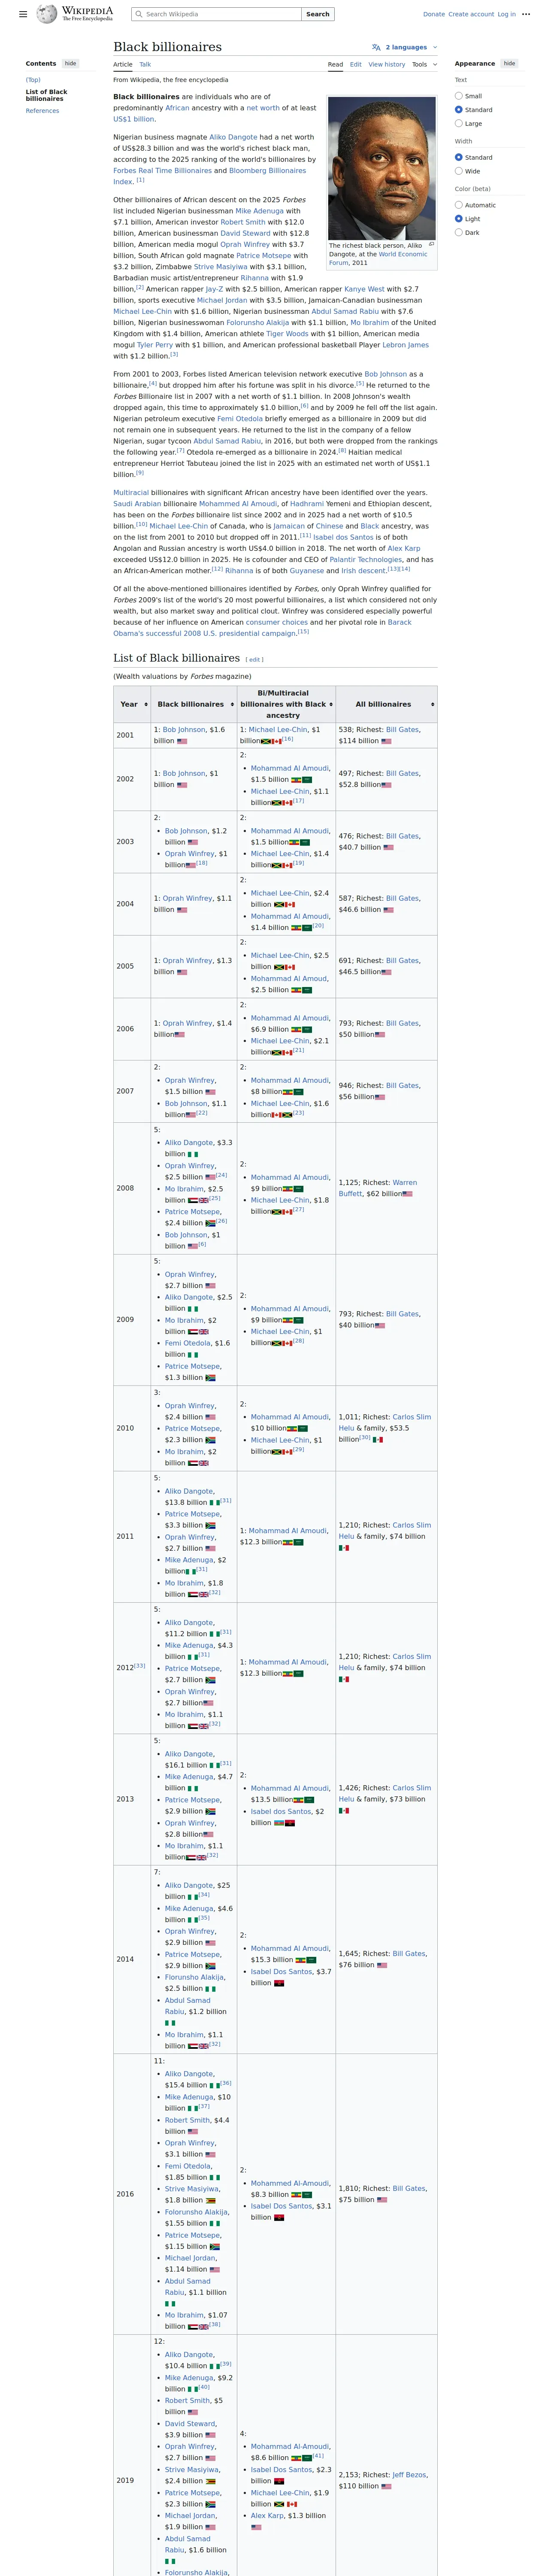
Task: Select Automatic color mode
Action: pyautogui.click(x=459, y=205)
